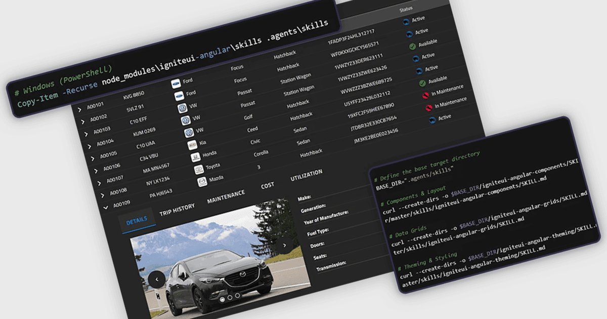
Task: Expand row A00101
Action: point(79,109)
